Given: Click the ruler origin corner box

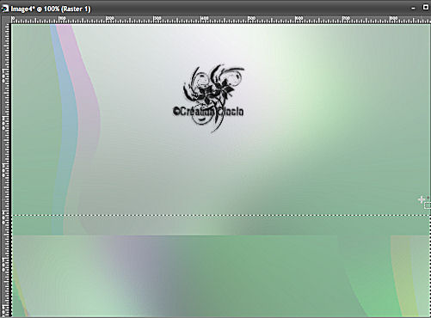Looking at the screenshot, I should 6,20.
